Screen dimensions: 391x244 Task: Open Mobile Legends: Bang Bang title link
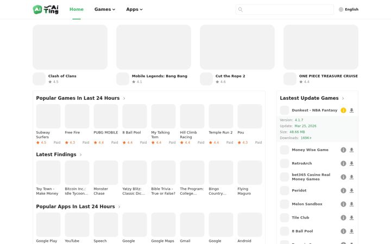[160, 76]
